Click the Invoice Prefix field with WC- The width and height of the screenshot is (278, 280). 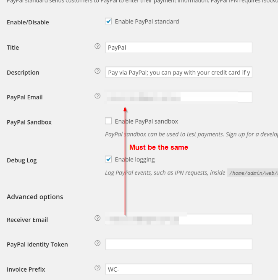tap(178, 269)
